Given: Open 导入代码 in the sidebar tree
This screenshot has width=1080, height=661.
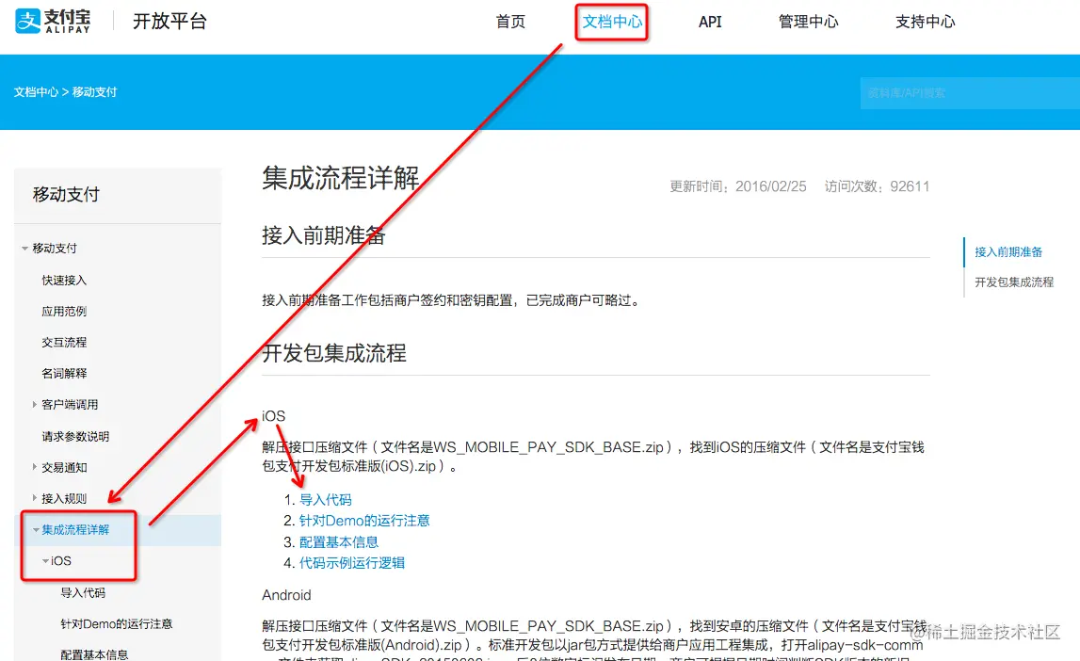Looking at the screenshot, I should pos(83,593).
